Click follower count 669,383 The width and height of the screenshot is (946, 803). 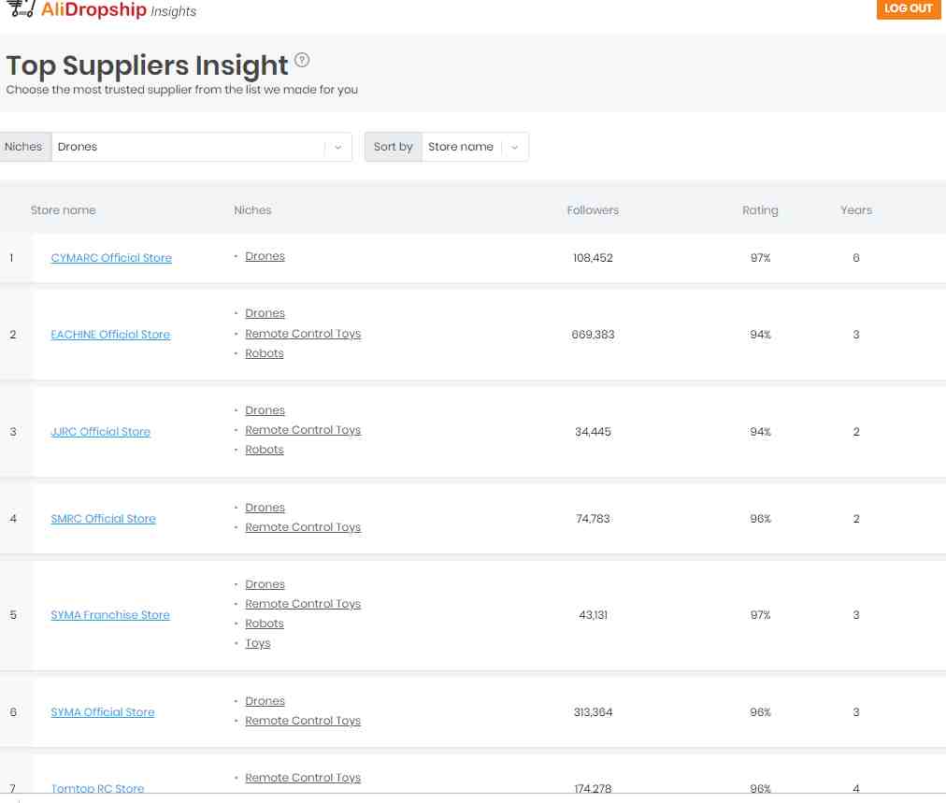tap(593, 335)
